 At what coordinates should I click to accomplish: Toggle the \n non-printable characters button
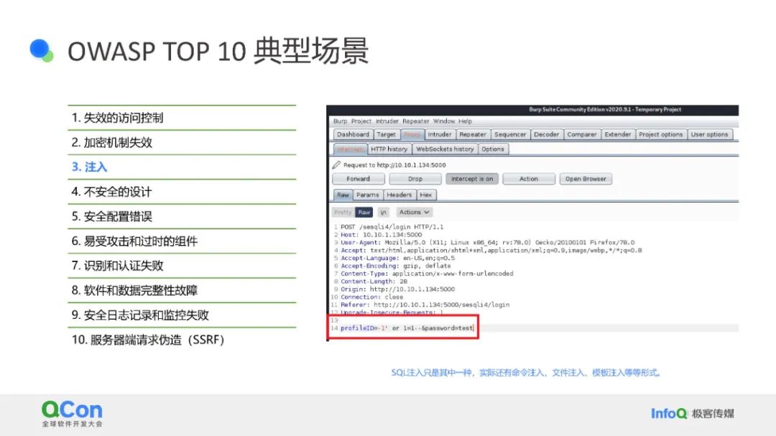pos(384,213)
